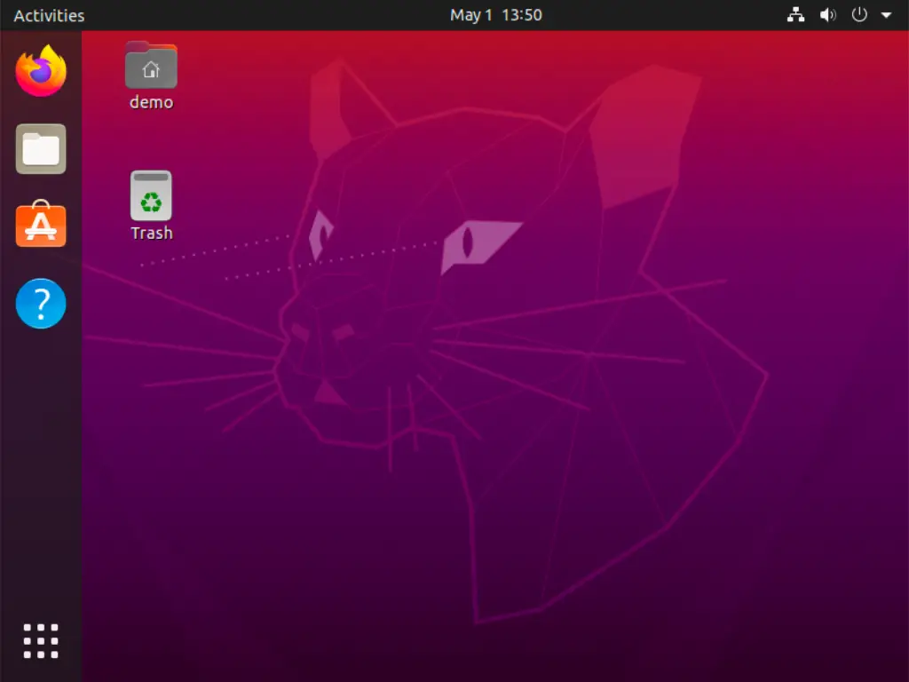Open the Help icon in the dock

41,304
